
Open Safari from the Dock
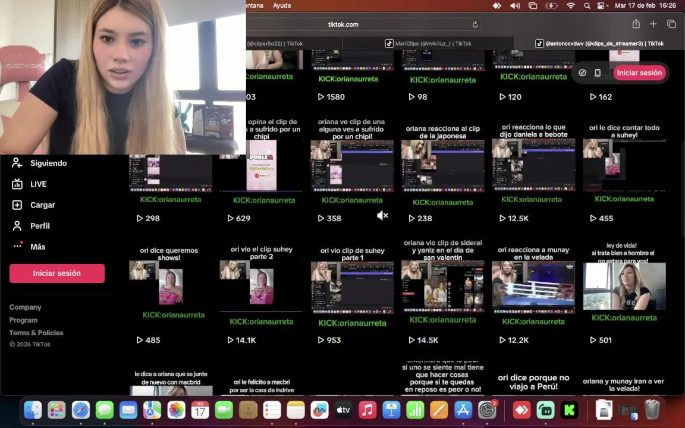pos(81,410)
